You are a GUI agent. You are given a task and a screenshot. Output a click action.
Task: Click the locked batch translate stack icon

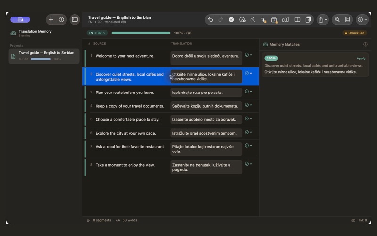click(274, 19)
